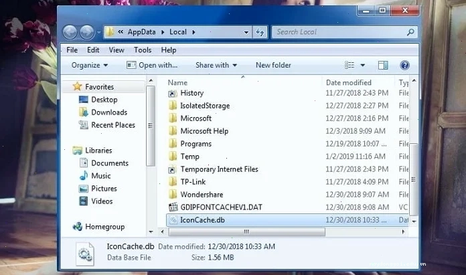Click the Homegroup icon
The width and height of the screenshot is (466, 275).
(78, 227)
